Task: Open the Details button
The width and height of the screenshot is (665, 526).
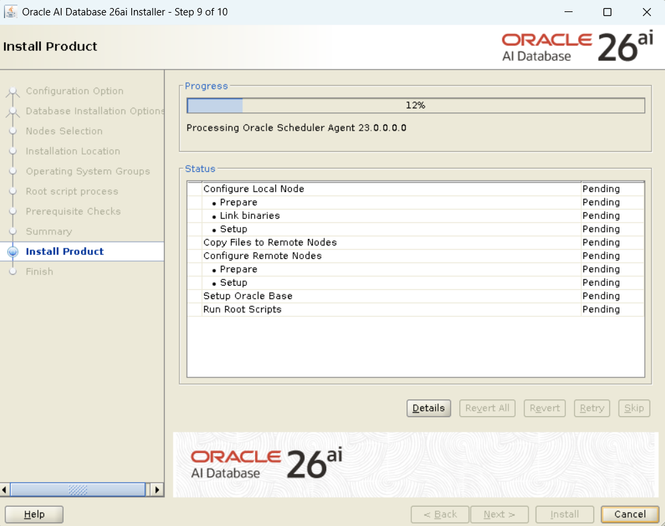Action: 429,408
